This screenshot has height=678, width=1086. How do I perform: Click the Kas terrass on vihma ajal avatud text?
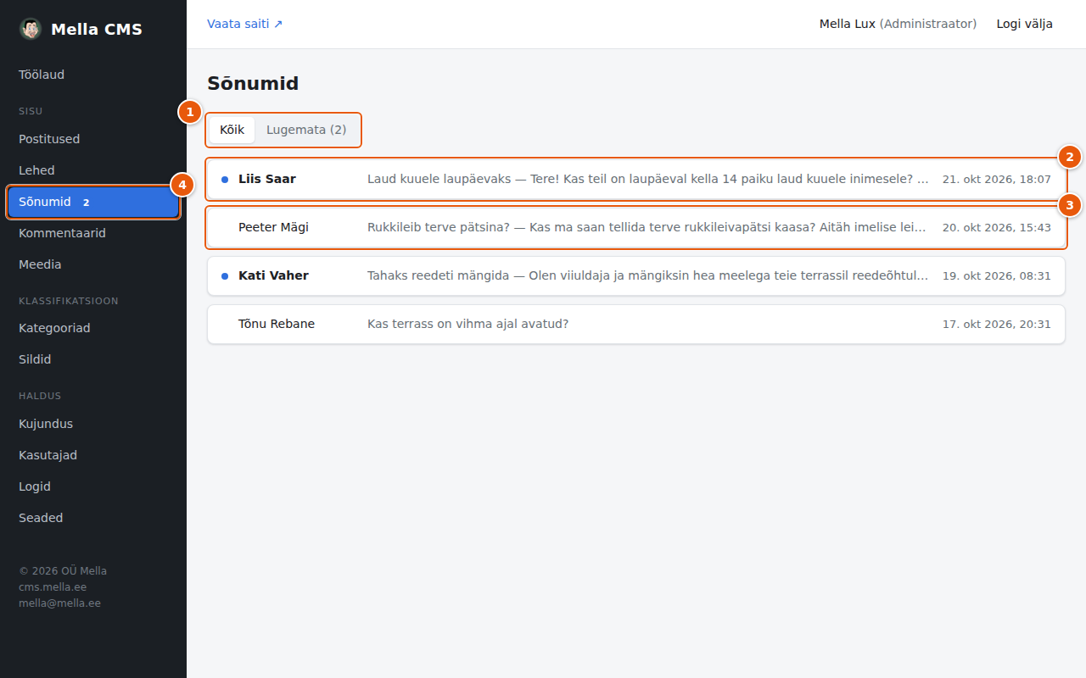tap(467, 324)
